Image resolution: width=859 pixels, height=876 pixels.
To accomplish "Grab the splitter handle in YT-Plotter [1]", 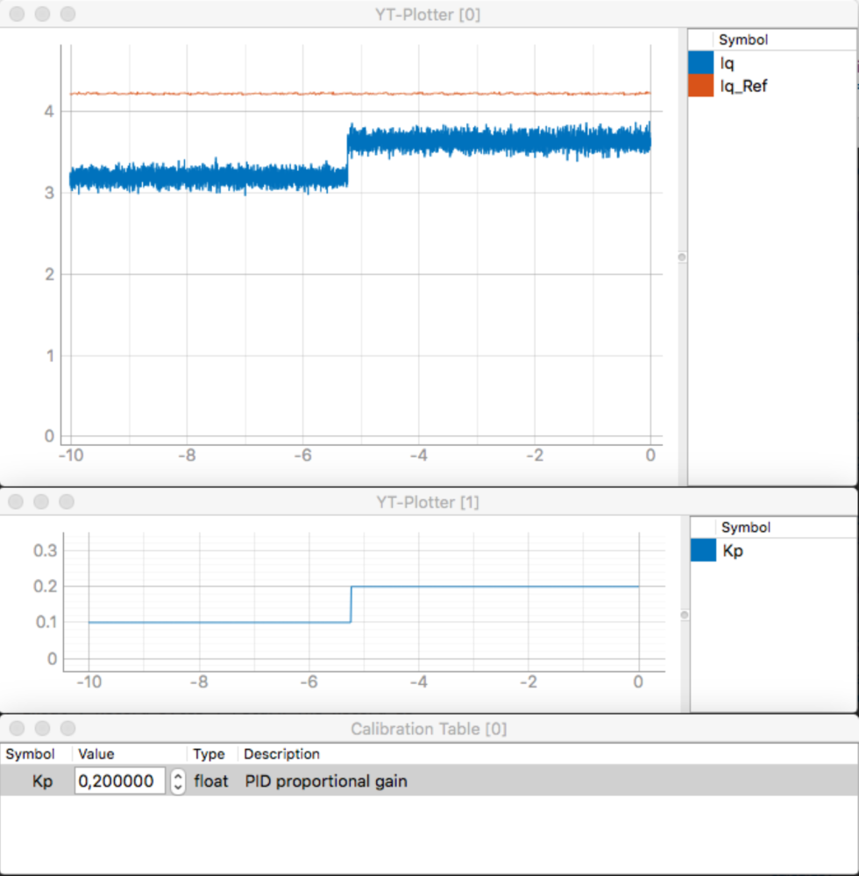I will [x=685, y=615].
